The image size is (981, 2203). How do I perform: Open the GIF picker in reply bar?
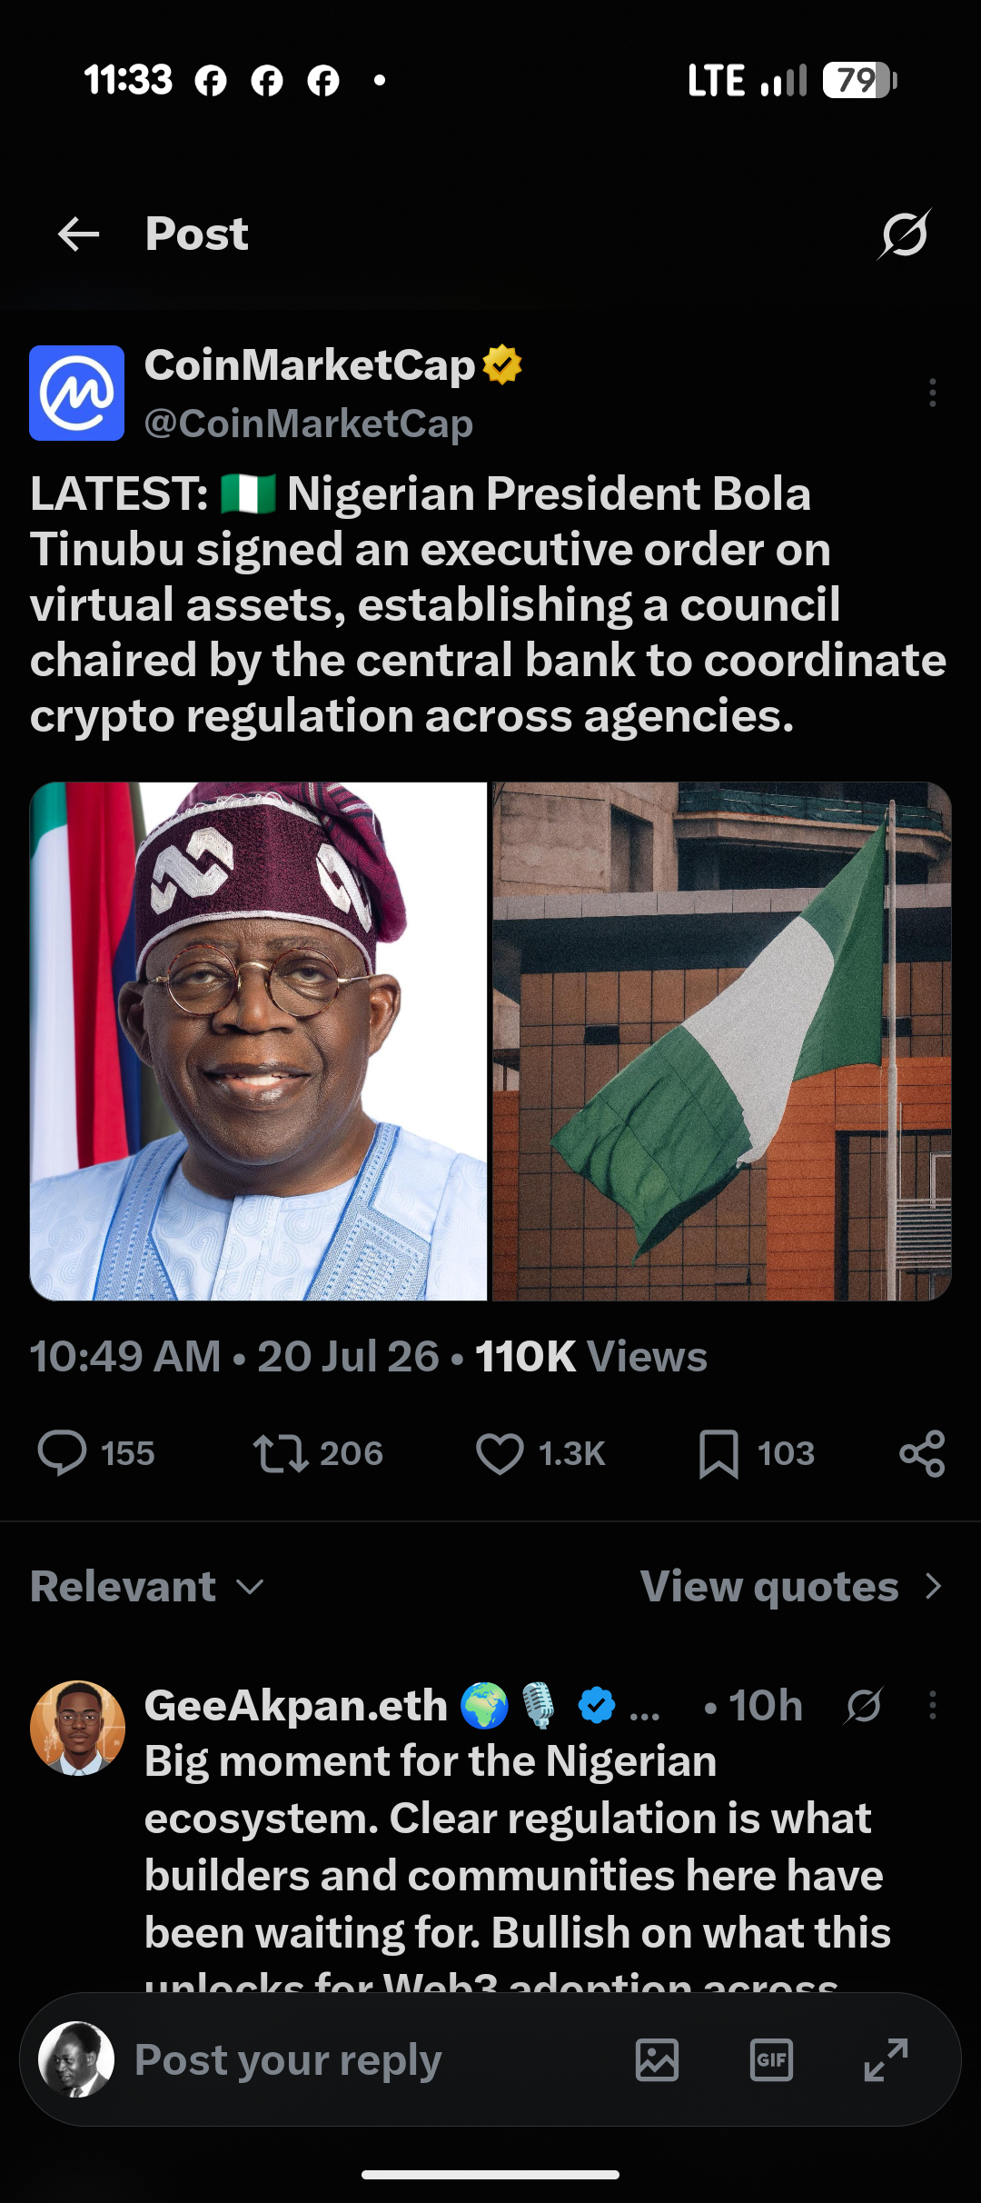click(771, 2059)
